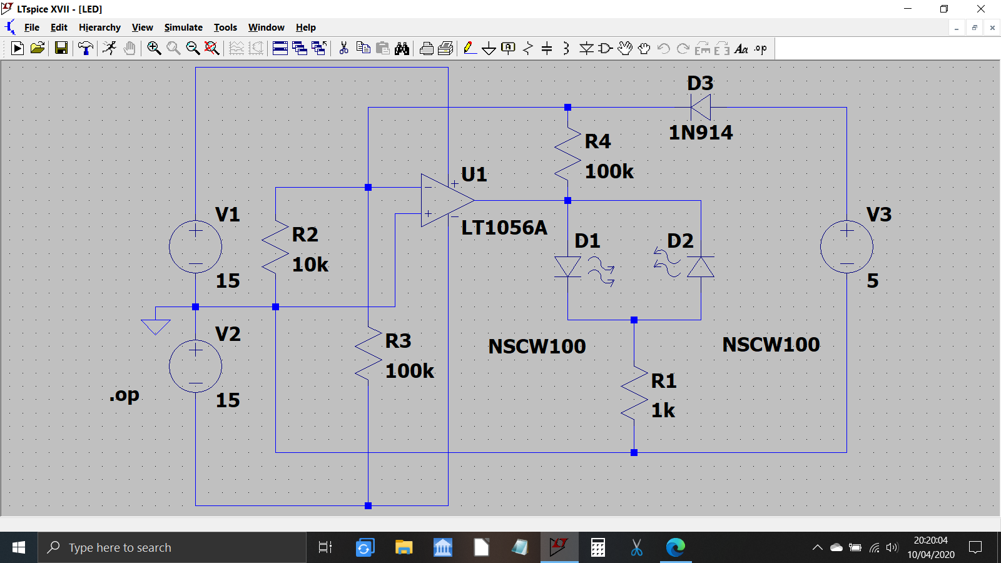
Task: Open the volume control in the tray
Action: point(892,547)
